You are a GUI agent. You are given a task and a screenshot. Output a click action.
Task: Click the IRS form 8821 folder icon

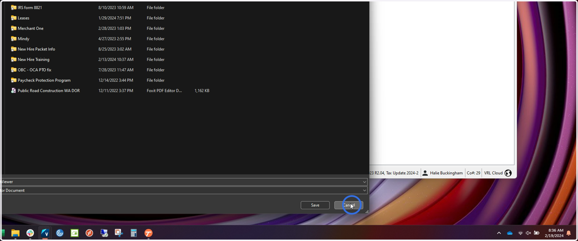(13, 8)
